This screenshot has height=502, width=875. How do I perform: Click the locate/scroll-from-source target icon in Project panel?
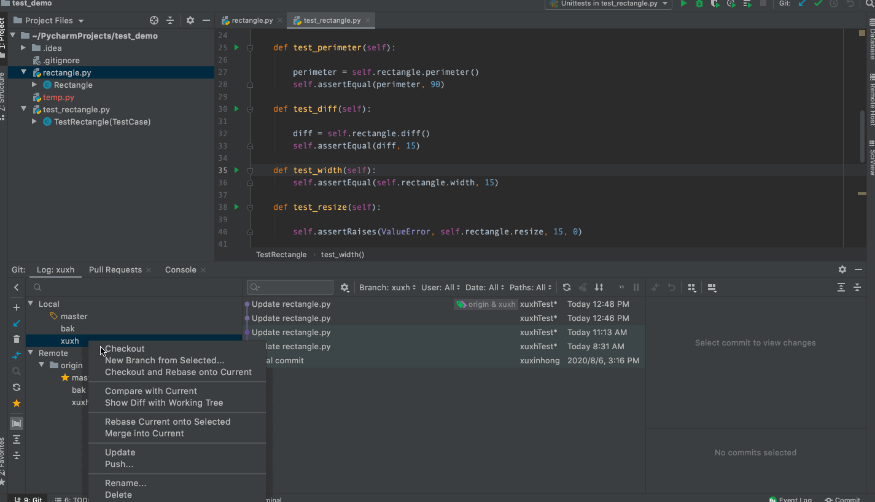(x=154, y=20)
